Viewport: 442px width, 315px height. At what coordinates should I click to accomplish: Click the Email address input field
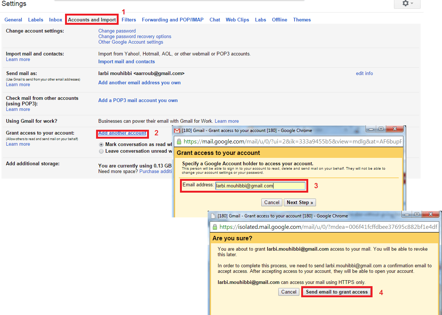[x=260, y=186]
